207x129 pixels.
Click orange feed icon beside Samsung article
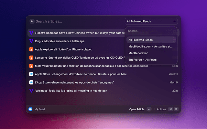click(31, 57)
